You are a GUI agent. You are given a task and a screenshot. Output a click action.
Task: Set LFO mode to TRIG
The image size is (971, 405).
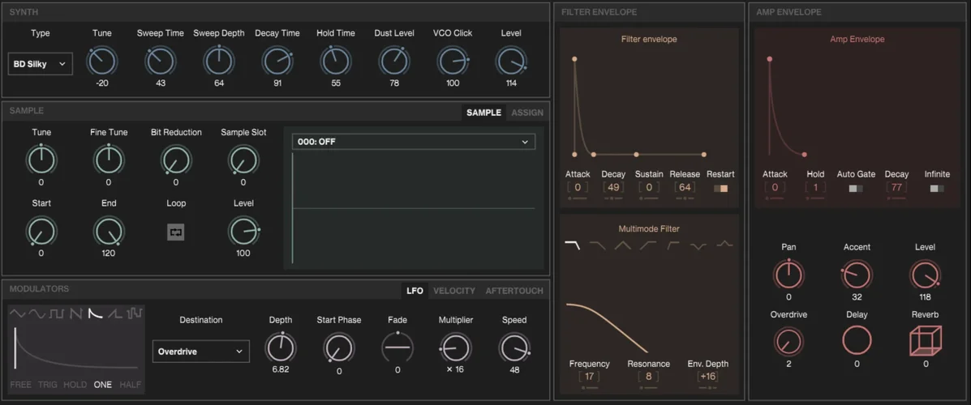(x=48, y=385)
